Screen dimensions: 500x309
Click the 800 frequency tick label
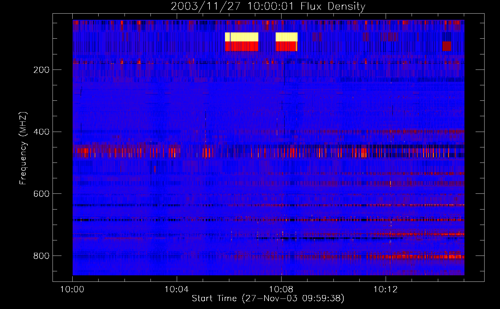(41, 256)
